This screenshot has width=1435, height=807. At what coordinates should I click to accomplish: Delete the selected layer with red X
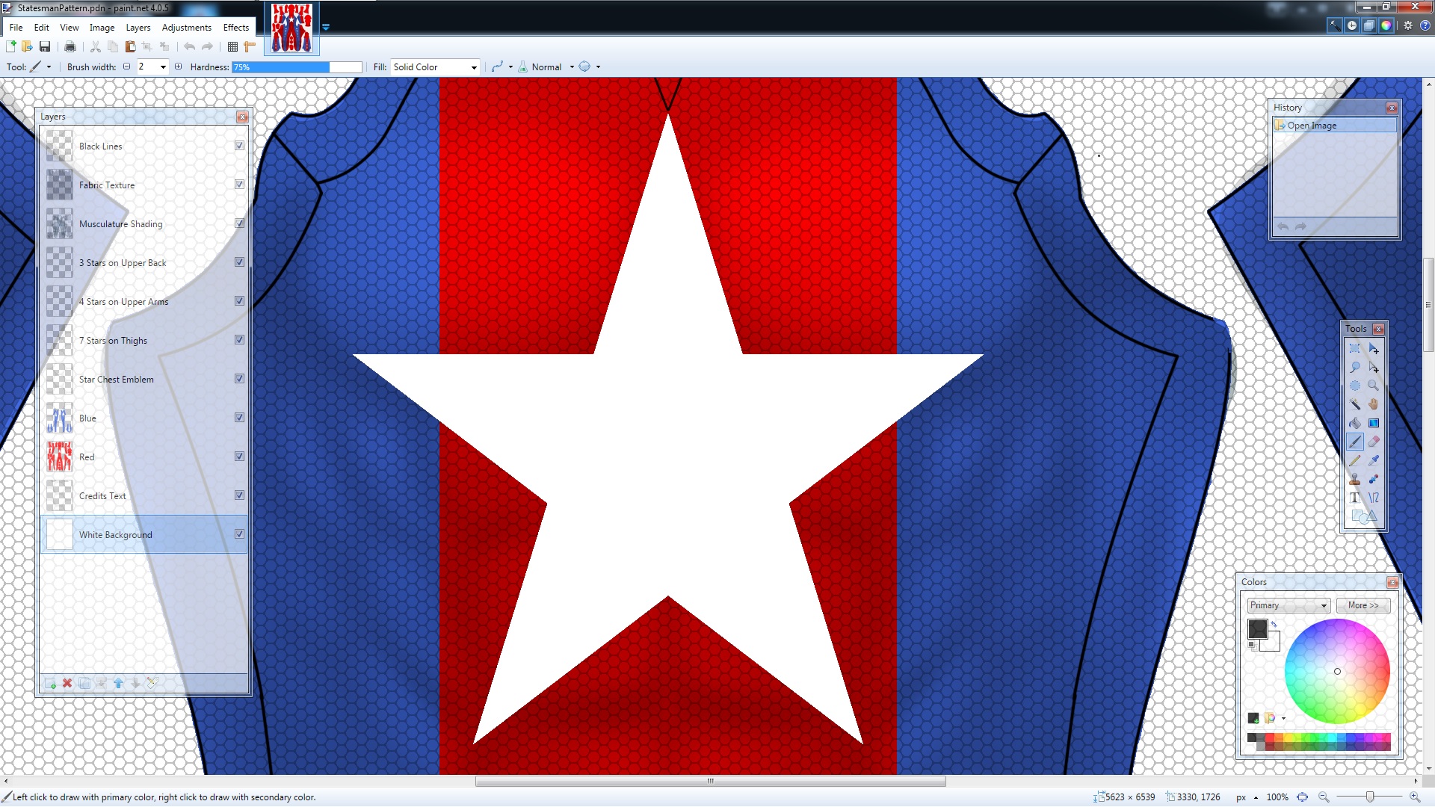pyautogui.click(x=67, y=683)
